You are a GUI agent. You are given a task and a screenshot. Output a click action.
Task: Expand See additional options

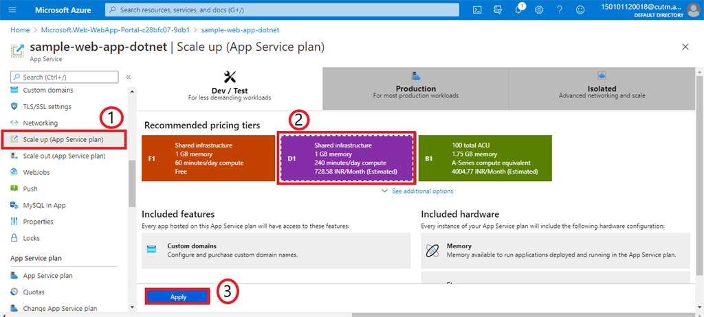[x=417, y=191]
